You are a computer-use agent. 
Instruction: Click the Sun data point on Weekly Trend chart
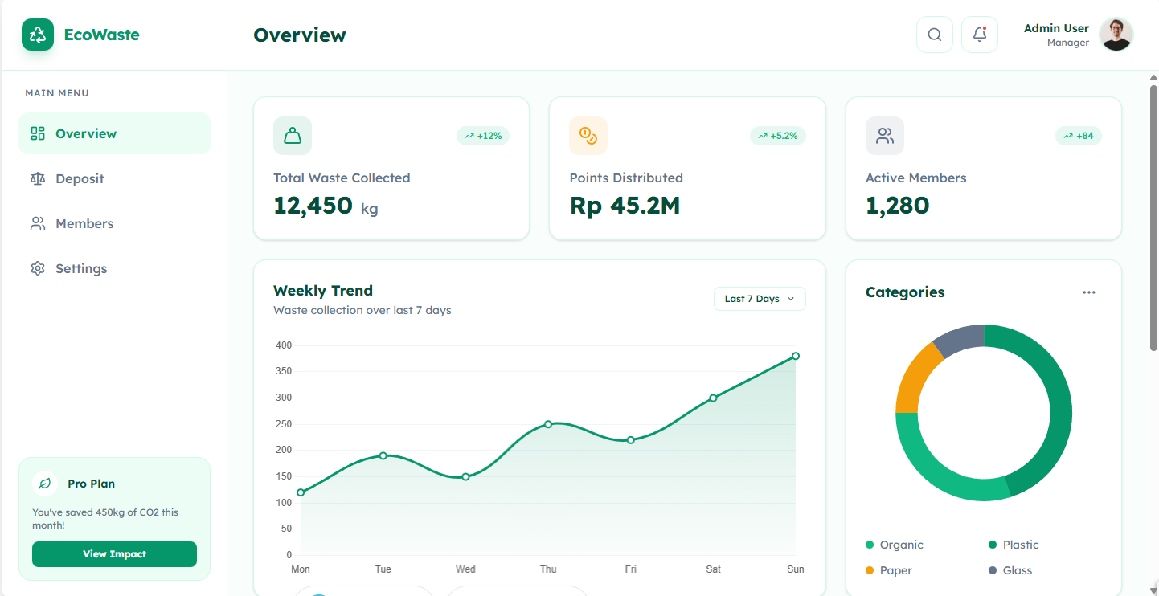(x=795, y=356)
